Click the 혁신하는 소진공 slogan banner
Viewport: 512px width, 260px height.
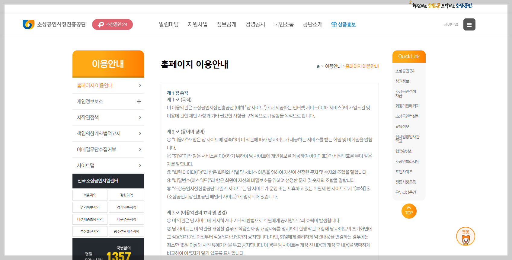pos(441,5)
